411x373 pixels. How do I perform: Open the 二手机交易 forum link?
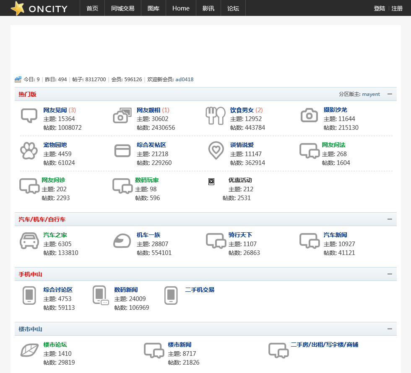(x=200, y=290)
